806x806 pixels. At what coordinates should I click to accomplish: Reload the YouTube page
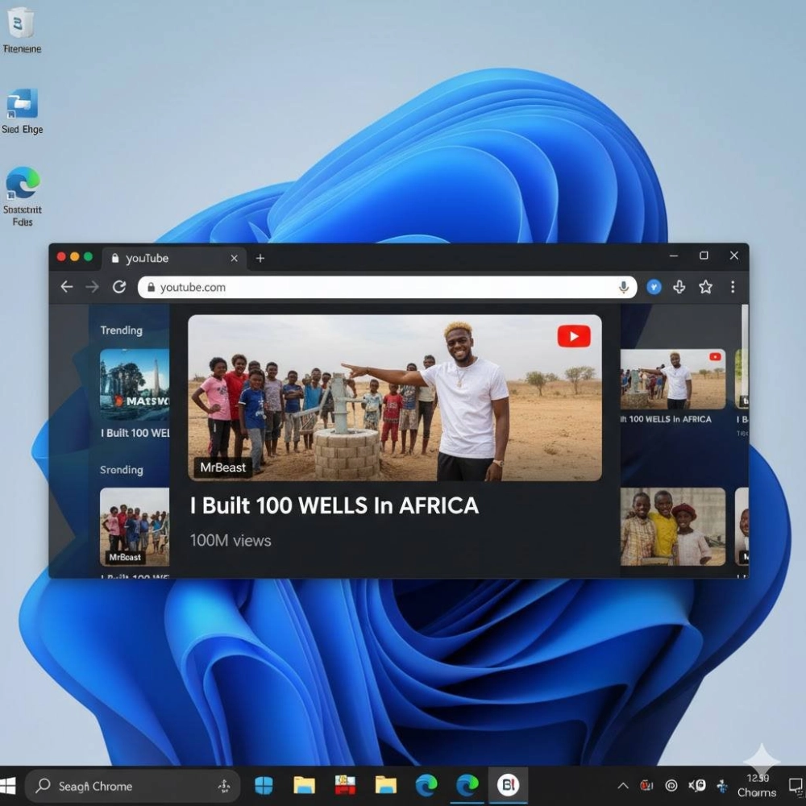pyautogui.click(x=119, y=287)
